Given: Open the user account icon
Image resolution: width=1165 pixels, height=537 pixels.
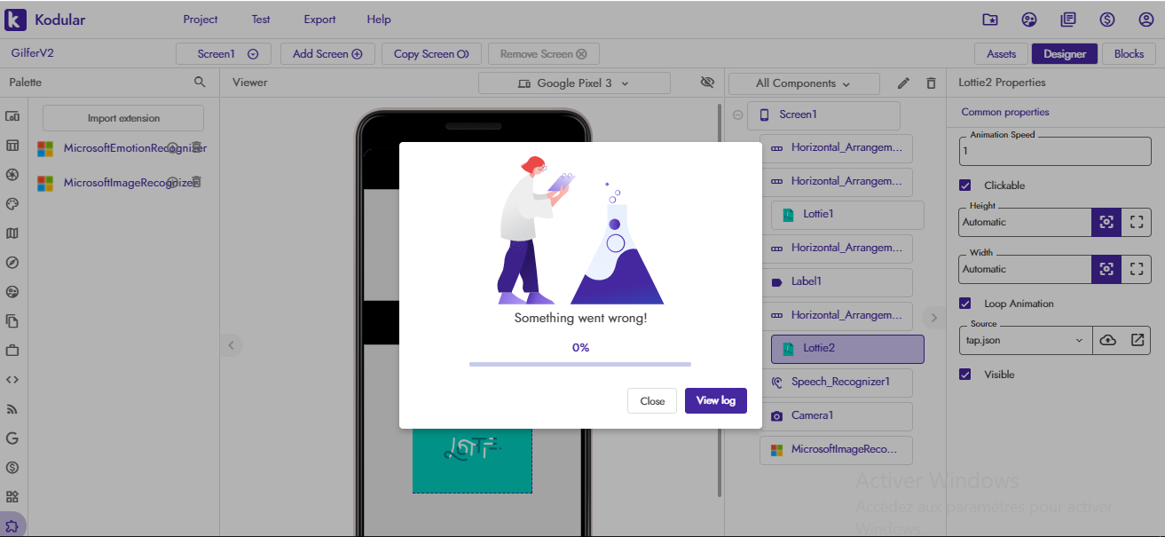Looking at the screenshot, I should point(1146,20).
